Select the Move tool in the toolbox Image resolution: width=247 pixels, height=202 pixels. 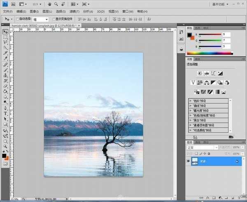[x=5, y=32]
